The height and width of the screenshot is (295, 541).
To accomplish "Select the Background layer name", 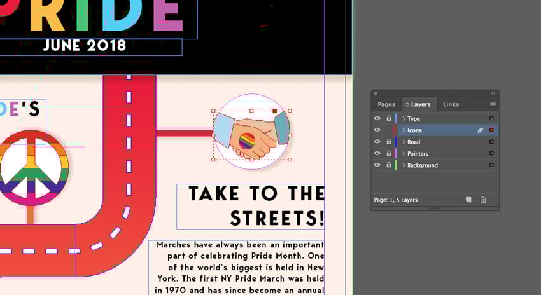I will coord(423,165).
